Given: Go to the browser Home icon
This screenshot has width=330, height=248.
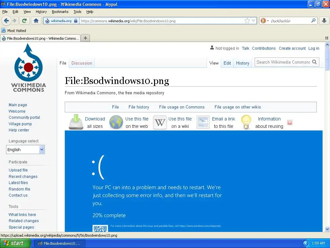Looking at the screenshot, I should [x=36, y=21].
